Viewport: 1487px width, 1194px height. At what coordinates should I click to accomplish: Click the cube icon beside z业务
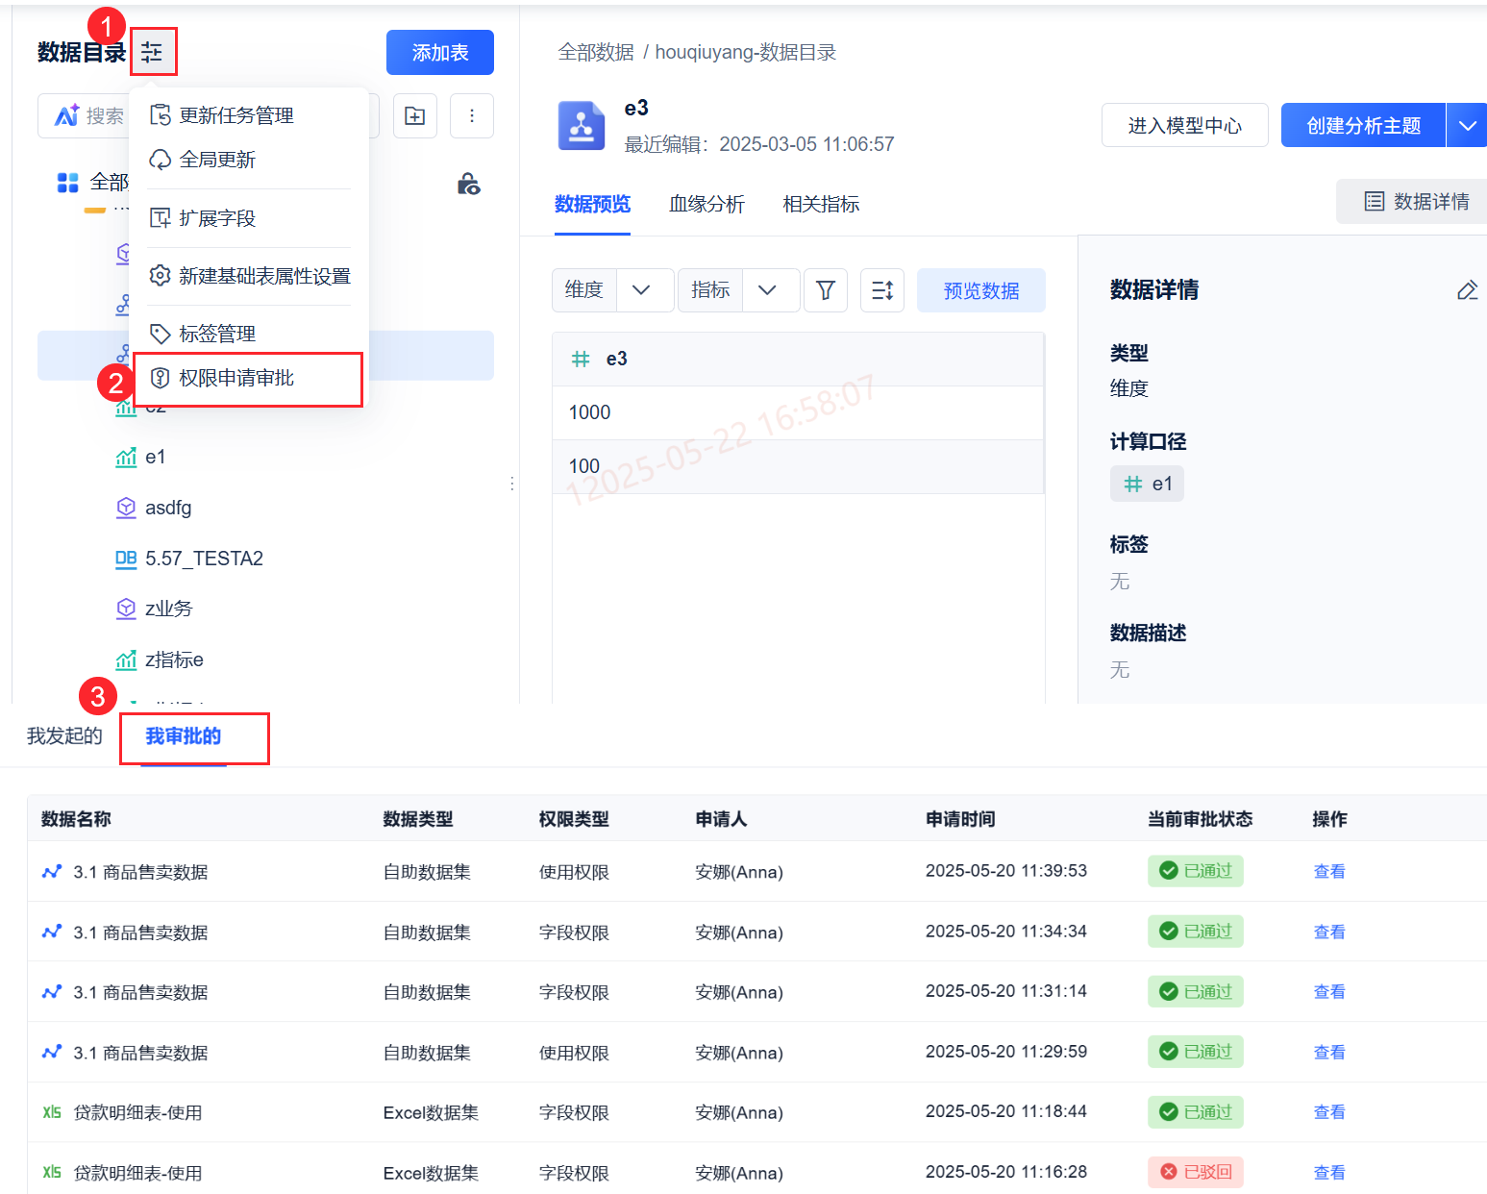click(x=126, y=609)
